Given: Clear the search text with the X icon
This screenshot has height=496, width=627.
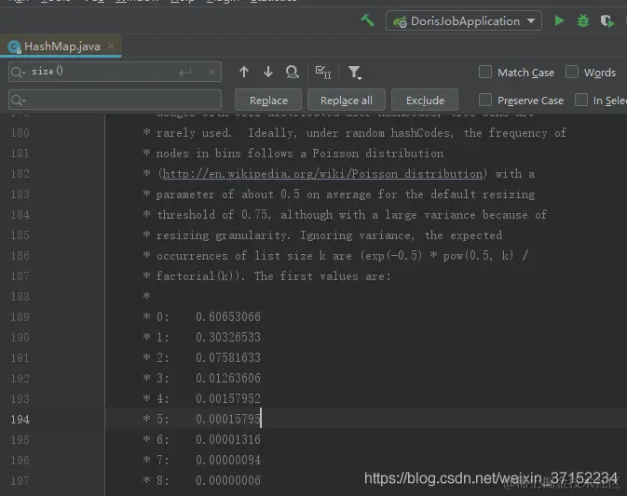Looking at the screenshot, I should pyautogui.click(x=211, y=72).
